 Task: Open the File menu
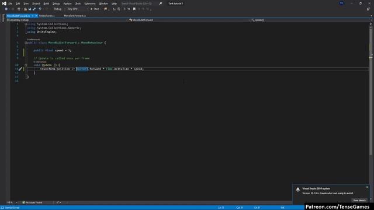pyautogui.click(x=11, y=3)
